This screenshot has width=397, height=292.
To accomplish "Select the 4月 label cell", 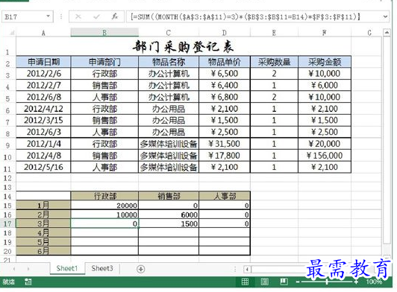I will pyautogui.click(x=43, y=232).
